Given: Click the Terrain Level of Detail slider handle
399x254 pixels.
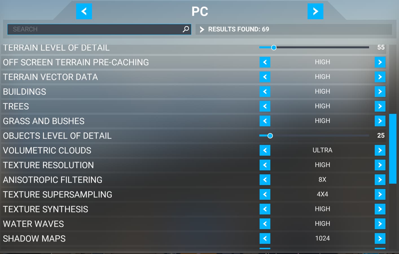Looking at the screenshot, I should point(273,47).
